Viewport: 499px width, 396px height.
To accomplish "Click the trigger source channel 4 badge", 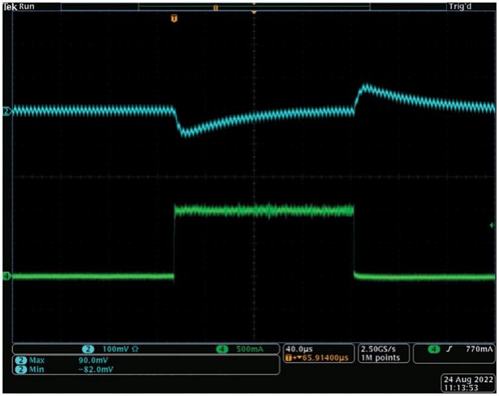I will [434, 348].
